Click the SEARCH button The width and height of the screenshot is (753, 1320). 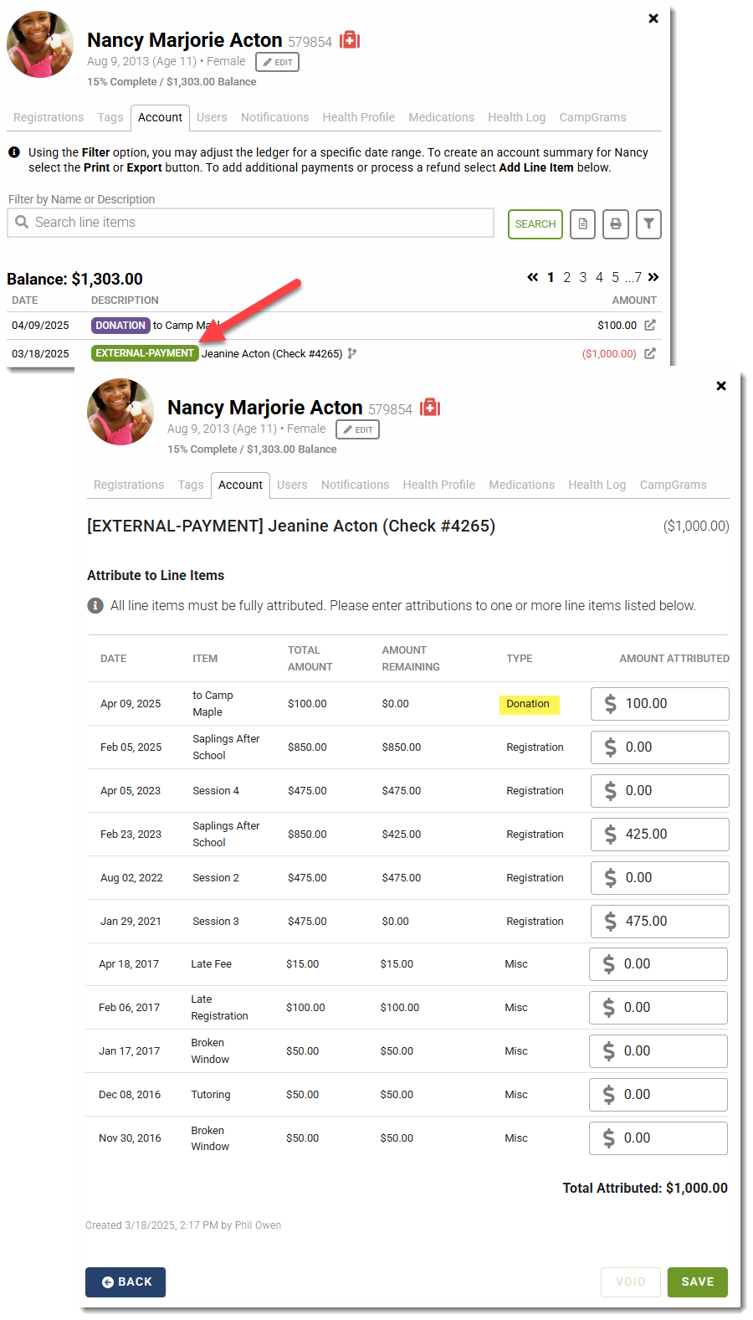[x=535, y=224]
